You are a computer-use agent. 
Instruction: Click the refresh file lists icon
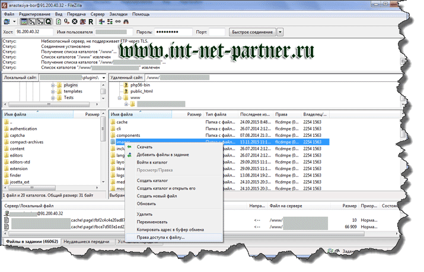(x=58, y=21)
